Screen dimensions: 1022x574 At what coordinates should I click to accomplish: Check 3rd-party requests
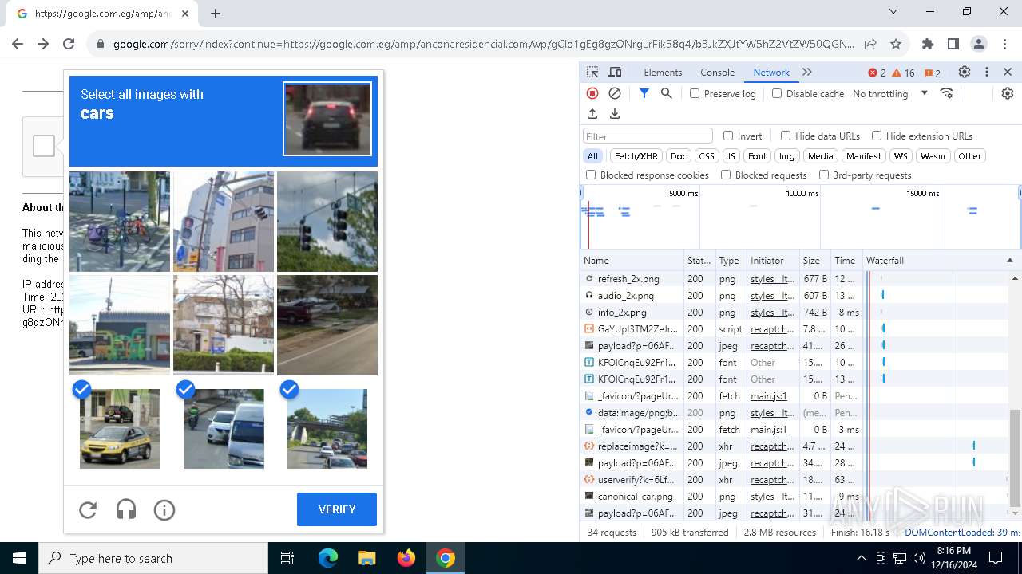(824, 175)
